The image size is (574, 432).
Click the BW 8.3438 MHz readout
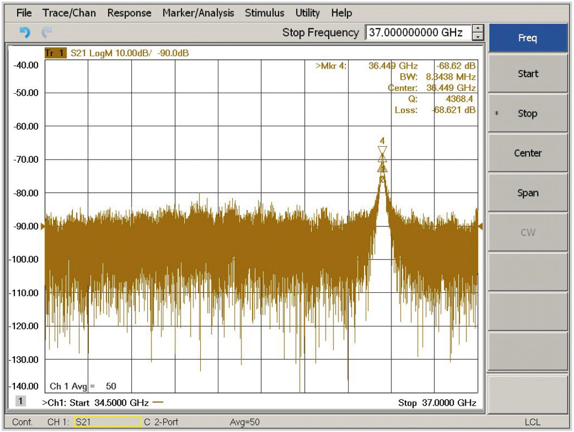click(x=437, y=77)
